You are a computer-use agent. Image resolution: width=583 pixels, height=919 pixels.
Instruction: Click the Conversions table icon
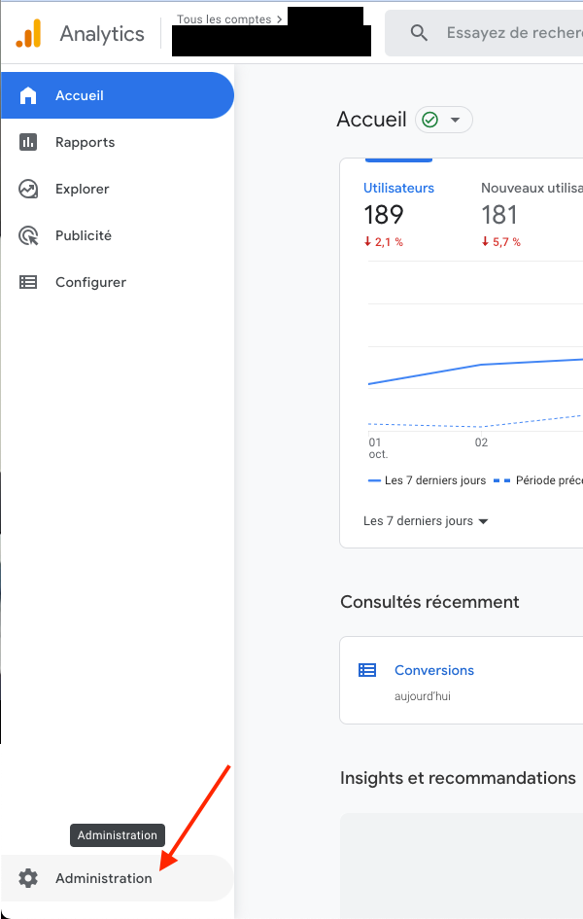(x=367, y=670)
